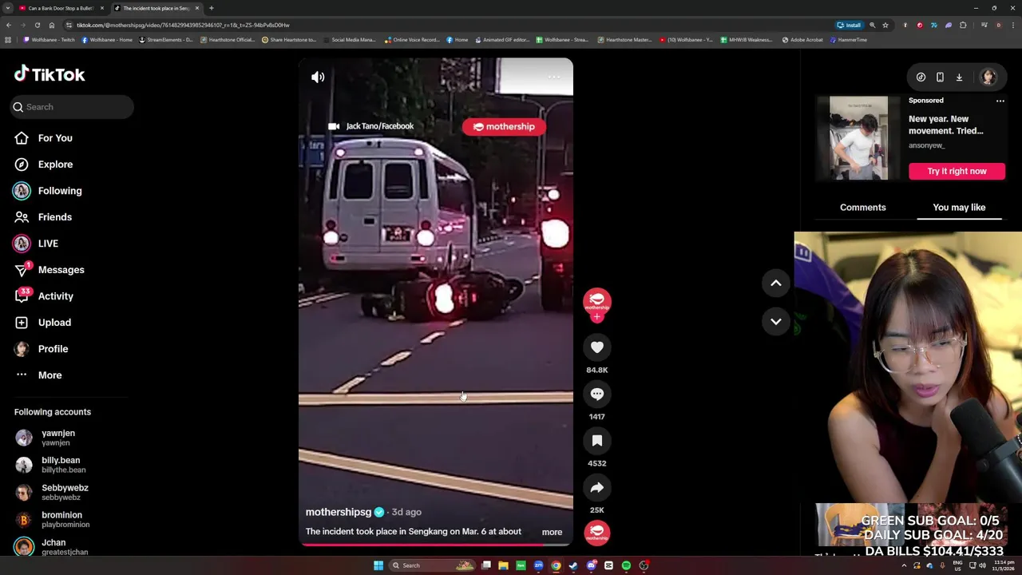Open the Chrome three-dot menu
The width and height of the screenshot is (1022, 575).
click(1012, 25)
